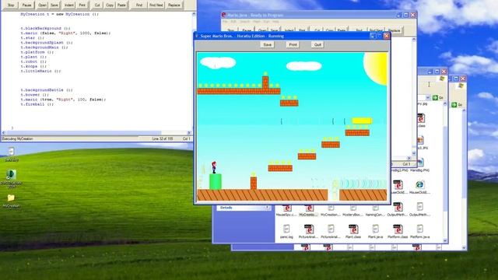Screen dimensions: 498x280
Task: Click green Go arrow in front Explorer window
Action: coord(436,97)
